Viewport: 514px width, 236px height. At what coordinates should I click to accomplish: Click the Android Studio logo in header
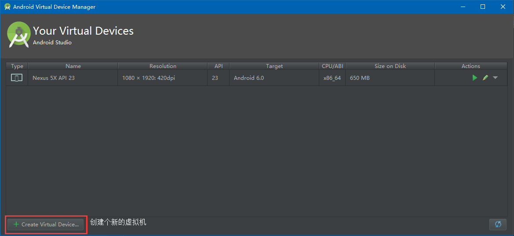pos(19,35)
